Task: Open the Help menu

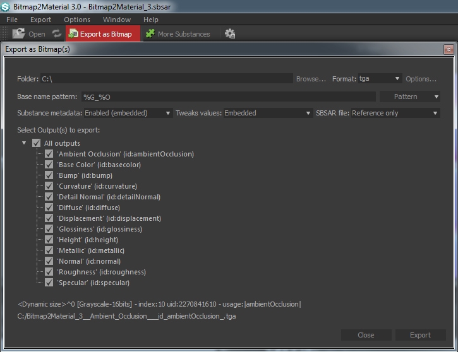Action: (x=151, y=20)
